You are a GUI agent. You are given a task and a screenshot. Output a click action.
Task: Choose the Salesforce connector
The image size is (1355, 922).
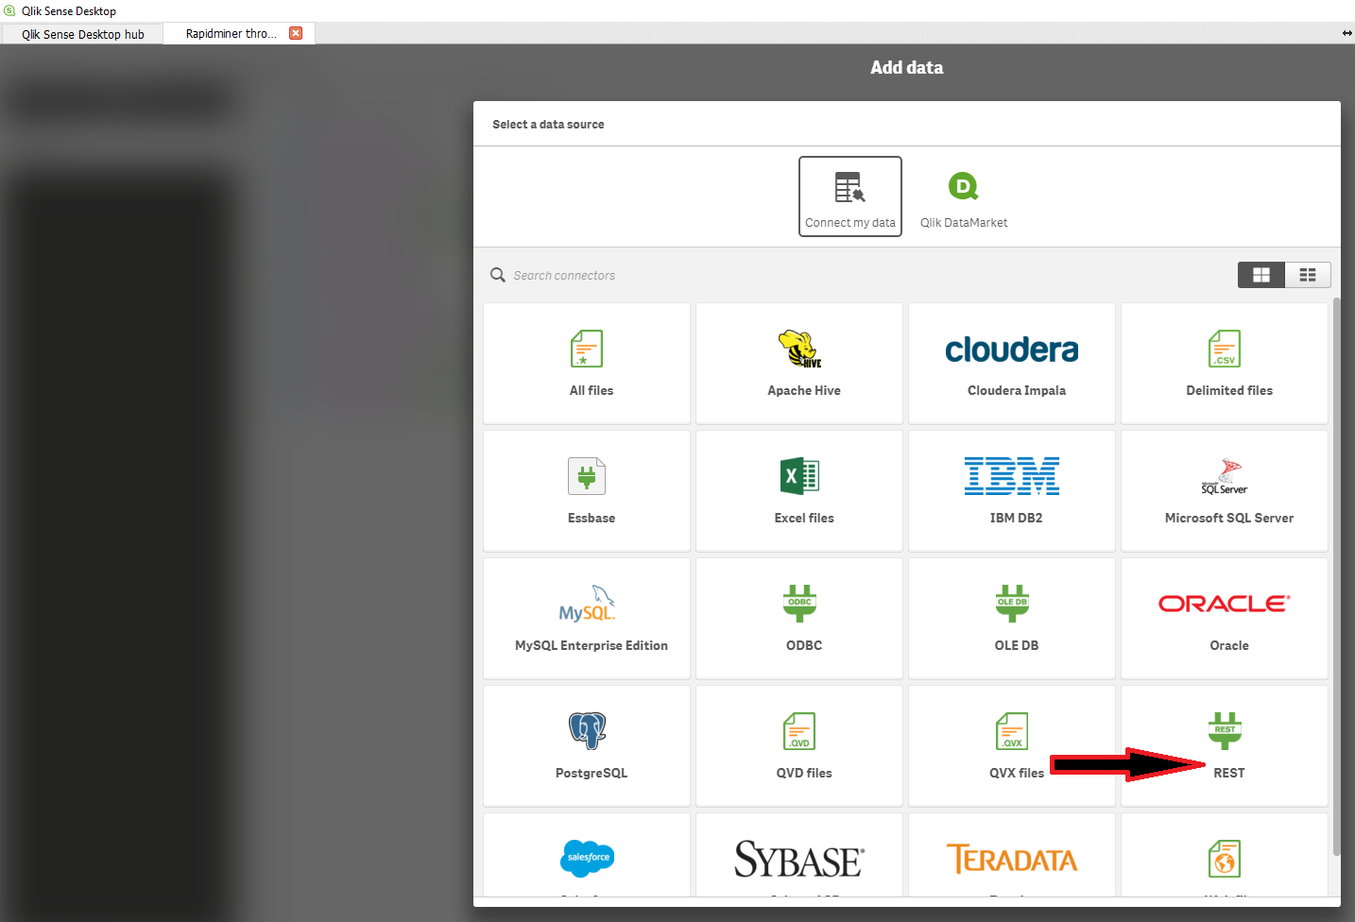[x=587, y=856]
